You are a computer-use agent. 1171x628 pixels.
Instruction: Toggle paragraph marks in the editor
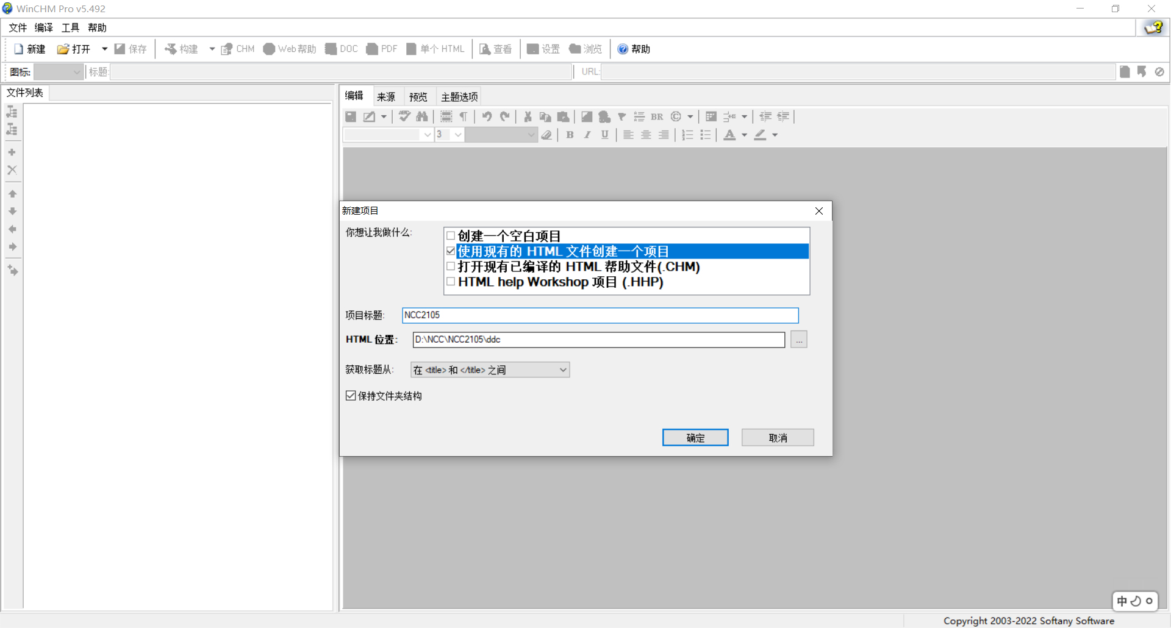[x=464, y=116]
